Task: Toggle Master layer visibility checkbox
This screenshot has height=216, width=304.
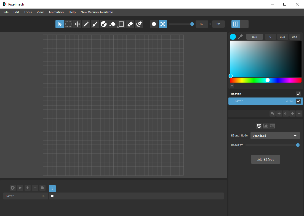Action: pos(298,94)
